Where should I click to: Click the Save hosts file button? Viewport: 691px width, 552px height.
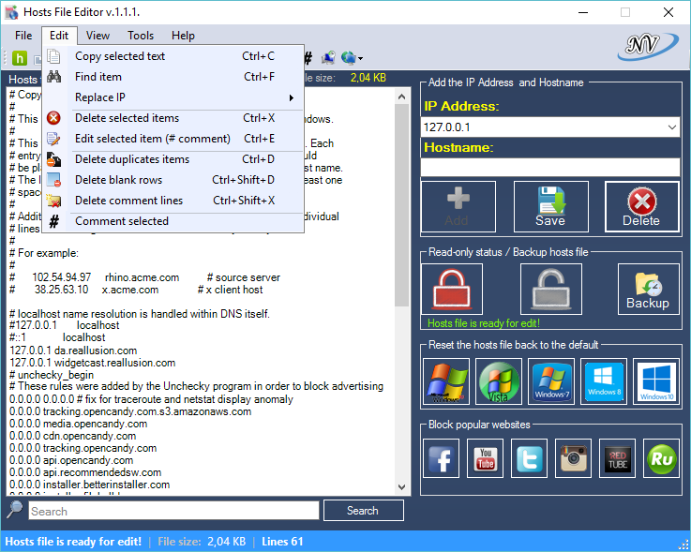click(x=550, y=206)
